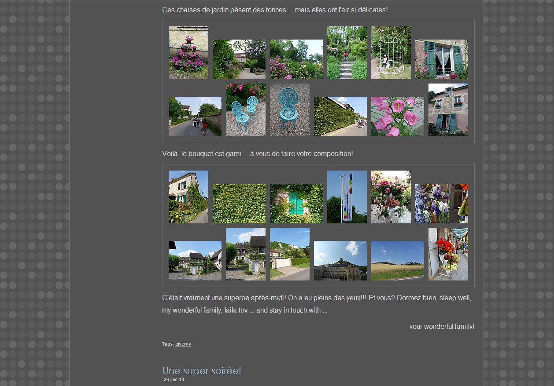The width and height of the screenshot is (554, 386).
Task: View the vertical banner flag photo
Action: point(347,197)
